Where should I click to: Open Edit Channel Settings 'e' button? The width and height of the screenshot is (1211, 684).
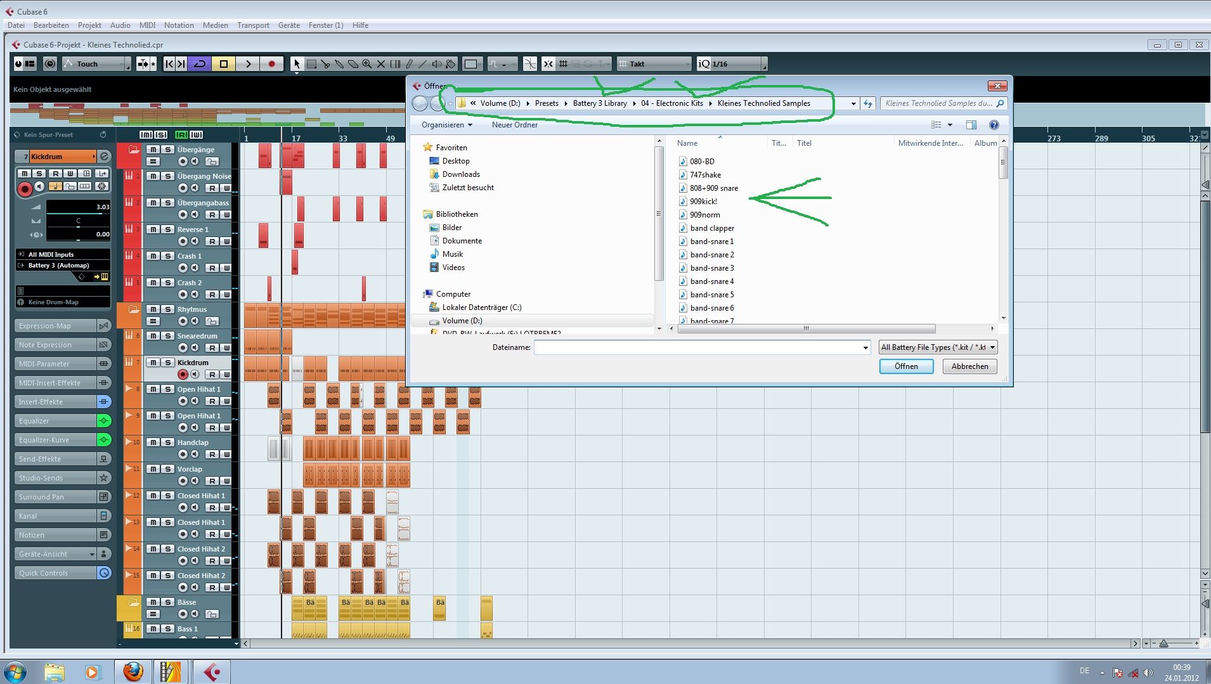click(105, 156)
